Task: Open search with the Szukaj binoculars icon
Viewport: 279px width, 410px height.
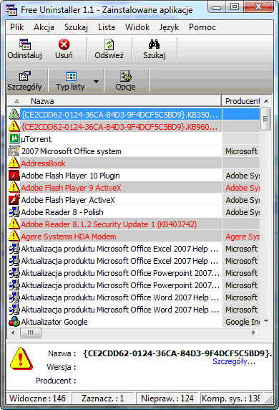Action: (155, 44)
